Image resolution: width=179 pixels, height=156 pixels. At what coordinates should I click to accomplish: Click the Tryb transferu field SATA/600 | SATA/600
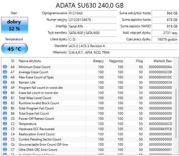click(92, 33)
